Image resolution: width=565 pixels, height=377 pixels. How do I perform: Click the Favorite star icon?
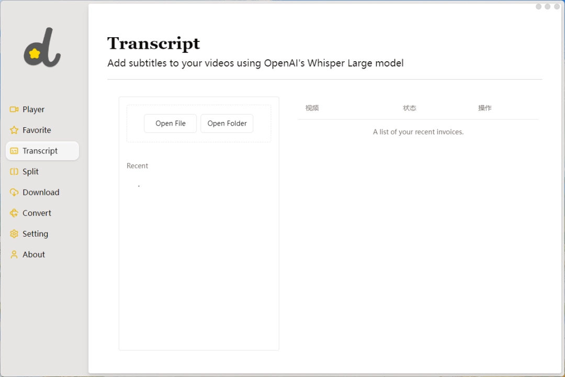coord(14,130)
